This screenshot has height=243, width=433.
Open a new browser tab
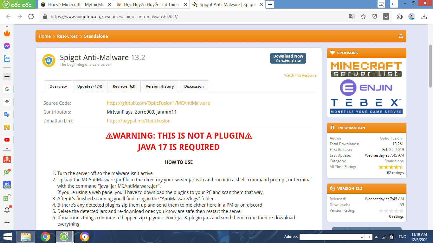[x=270, y=5]
